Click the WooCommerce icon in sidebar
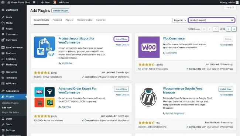 [x=3, y=48]
